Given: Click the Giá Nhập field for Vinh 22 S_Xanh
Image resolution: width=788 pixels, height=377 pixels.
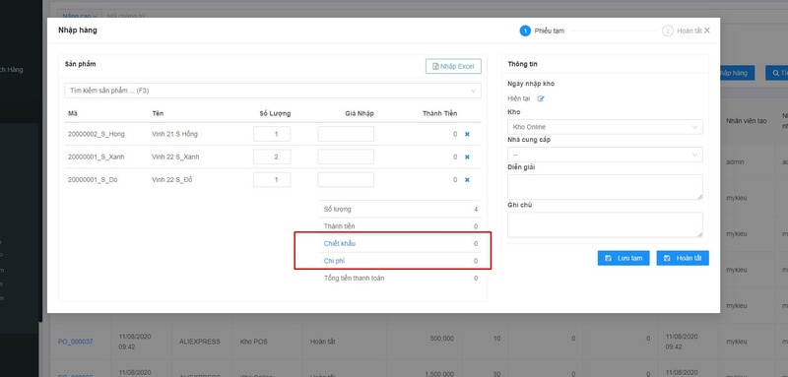Looking at the screenshot, I should point(346,157).
